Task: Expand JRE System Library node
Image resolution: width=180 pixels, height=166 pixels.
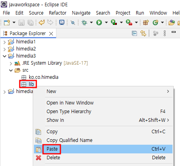Action: coord(11,63)
